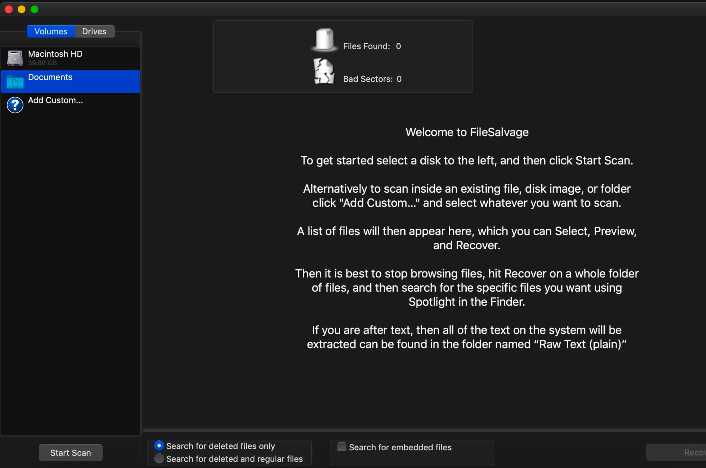
Task: Switch to the Volumes tab
Action: point(51,31)
